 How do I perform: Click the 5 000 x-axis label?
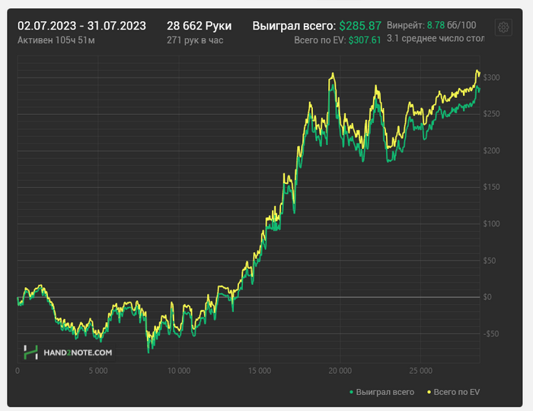[98, 371]
